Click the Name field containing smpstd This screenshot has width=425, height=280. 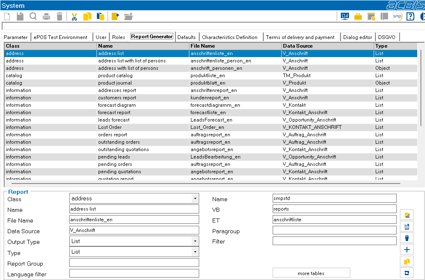pos(335,198)
